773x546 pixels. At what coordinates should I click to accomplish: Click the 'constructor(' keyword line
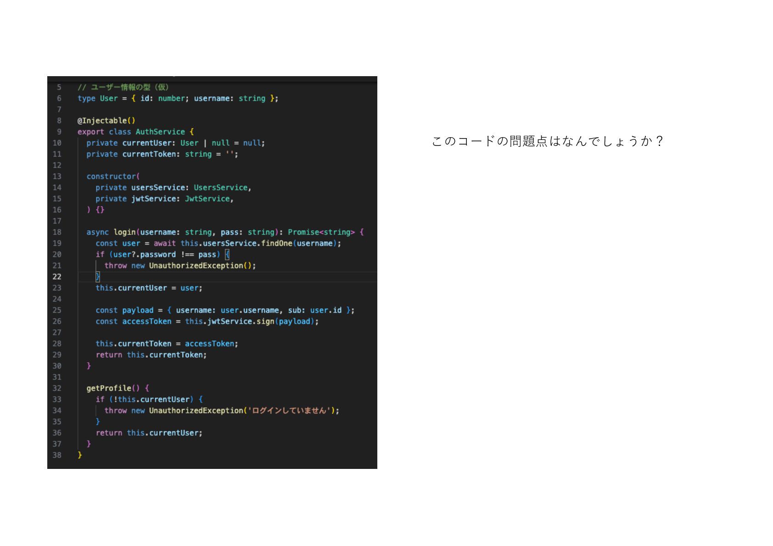point(113,177)
